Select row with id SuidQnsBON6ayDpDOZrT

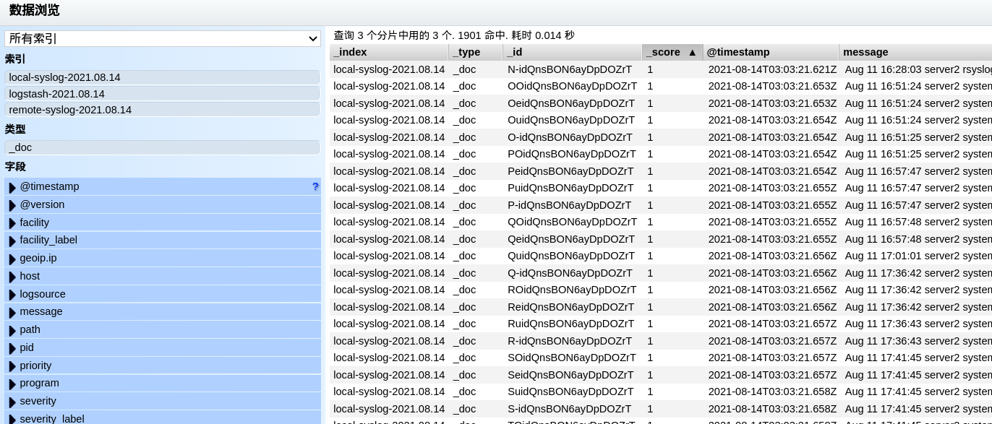(661, 391)
